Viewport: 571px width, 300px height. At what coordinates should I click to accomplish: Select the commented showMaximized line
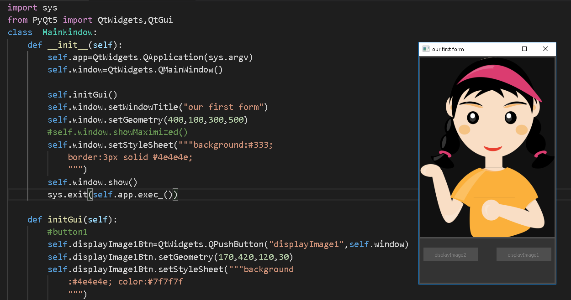117,132
